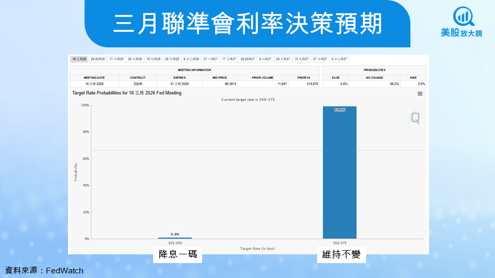Screen dimensions: 495x278
Task: Go to the 29 七月26 meeting tab
Action: pyautogui.click(x=135, y=59)
